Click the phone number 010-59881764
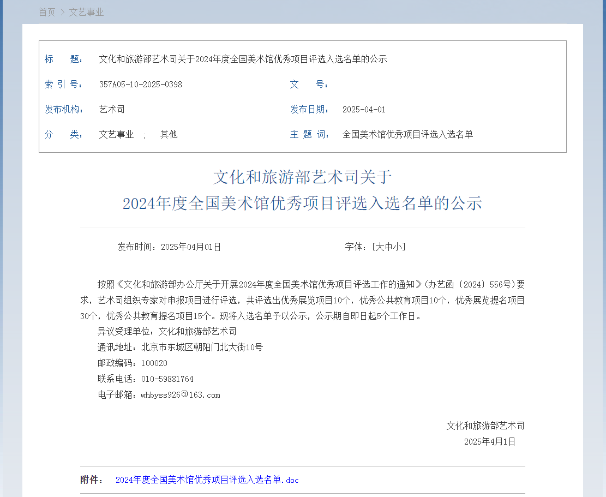This screenshot has width=606, height=497. [x=167, y=379]
